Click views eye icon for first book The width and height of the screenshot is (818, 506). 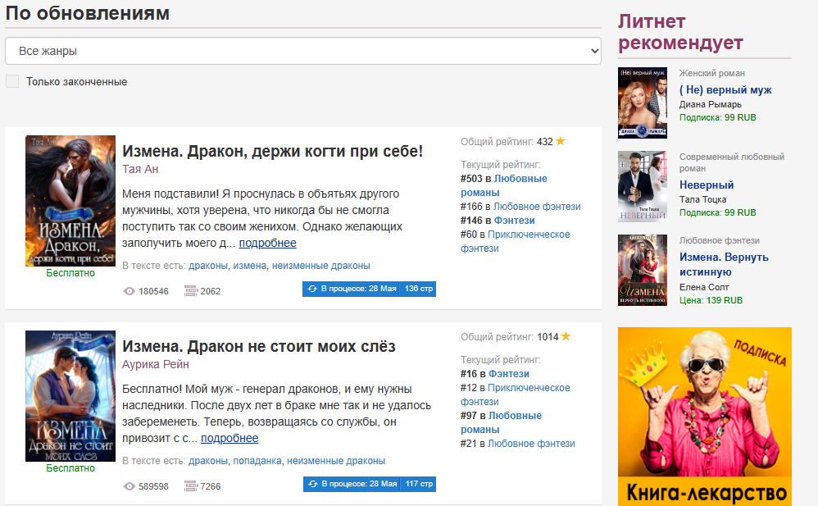click(x=129, y=291)
